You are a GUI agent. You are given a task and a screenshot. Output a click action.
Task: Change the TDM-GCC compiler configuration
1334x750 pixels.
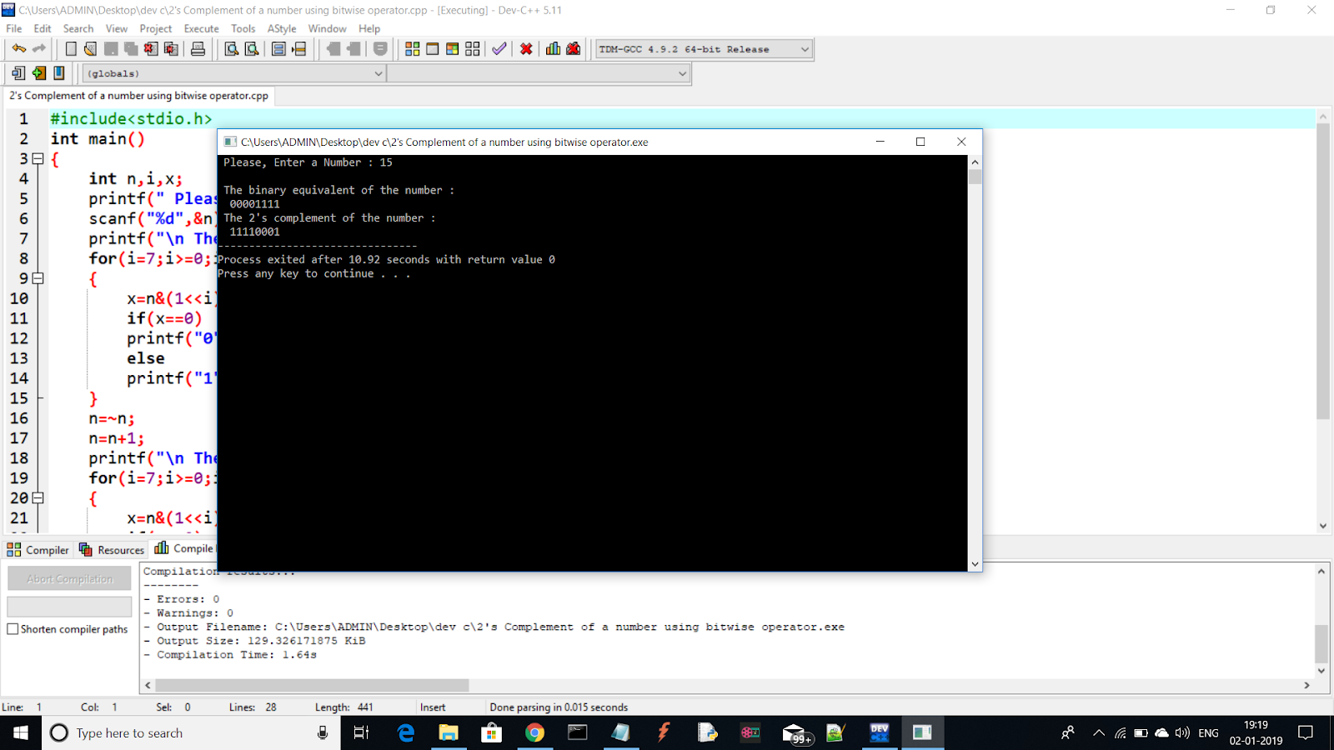[x=703, y=48]
